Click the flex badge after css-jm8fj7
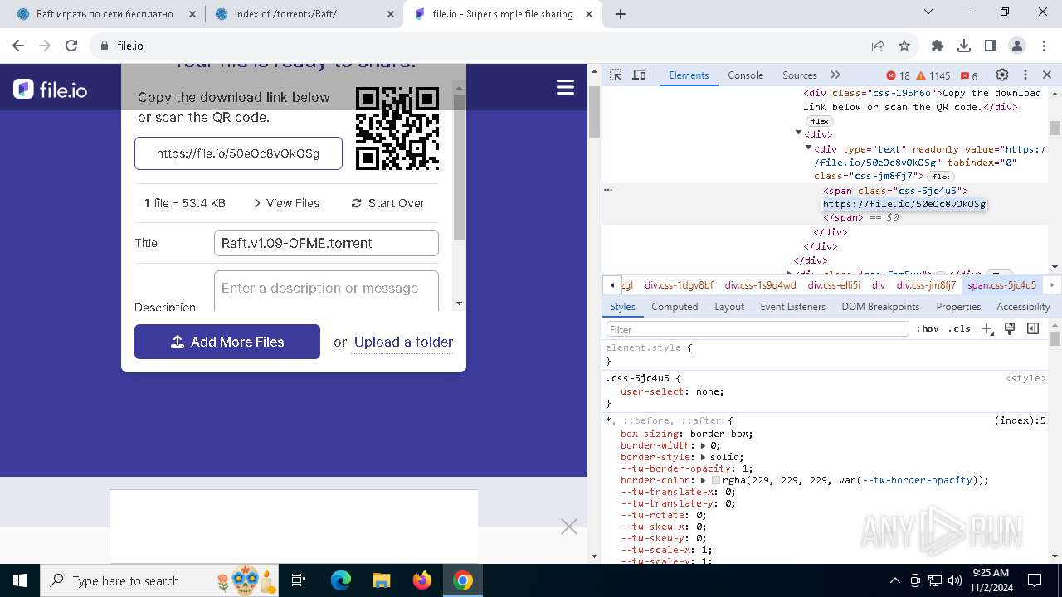This screenshot has width=1062, height=597. 940,177
